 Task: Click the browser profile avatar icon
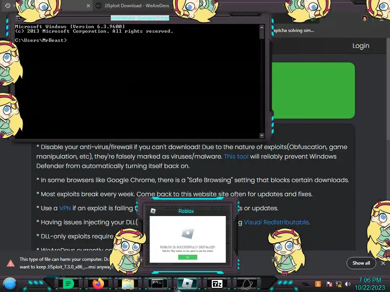pyautogui.click(x=364, y=18)
